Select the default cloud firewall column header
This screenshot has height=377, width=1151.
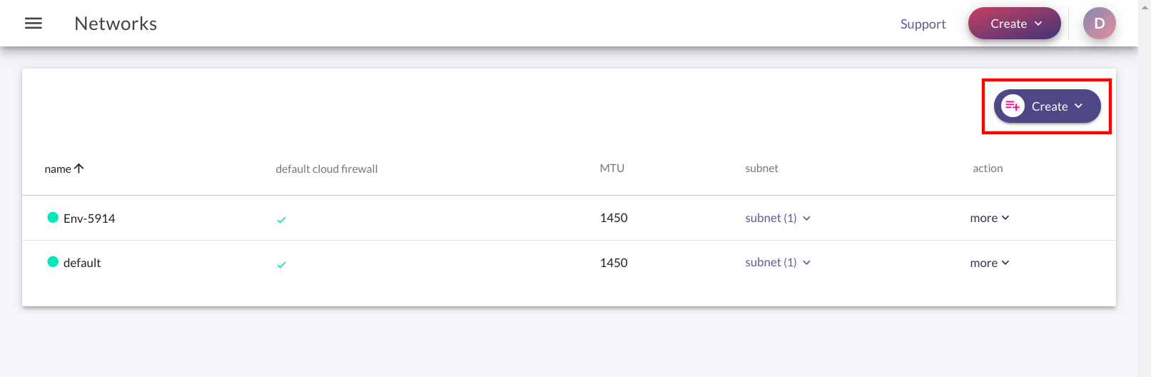pyautogui.click(x=327, y=169)
